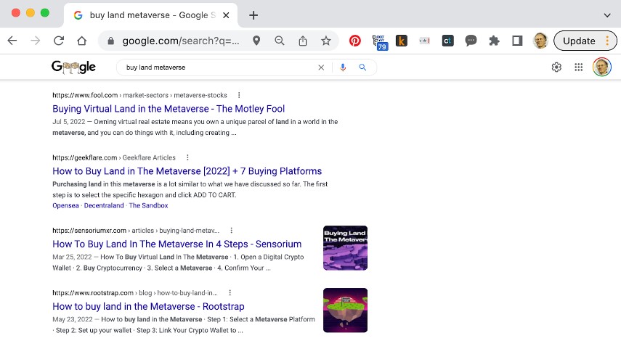Open more options for sensoriumxr.com result
The width and height of the screenshot is (621, 346).
(x=231, y=230)
